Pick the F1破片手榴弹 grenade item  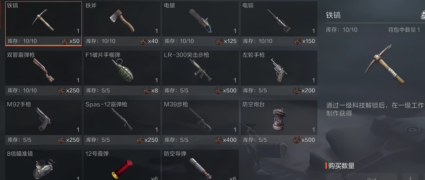pos(122,73)
